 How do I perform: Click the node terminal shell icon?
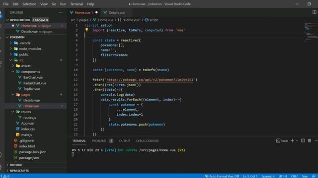tap(278, 140)
